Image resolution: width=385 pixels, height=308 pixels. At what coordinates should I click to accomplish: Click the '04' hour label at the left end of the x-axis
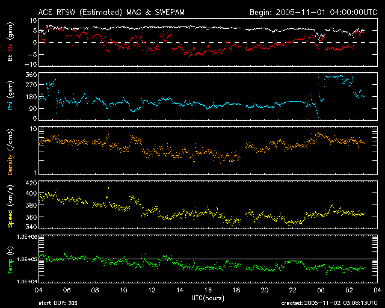[38, 291]
